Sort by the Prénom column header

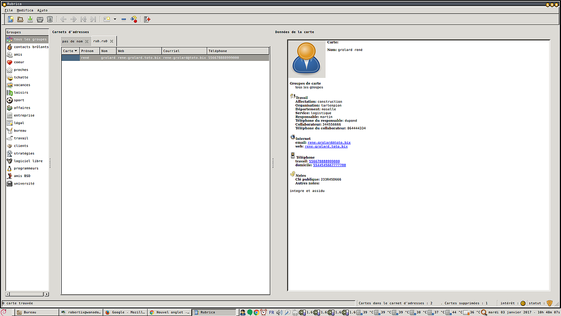pyautogui.click(x=89, y=51)
